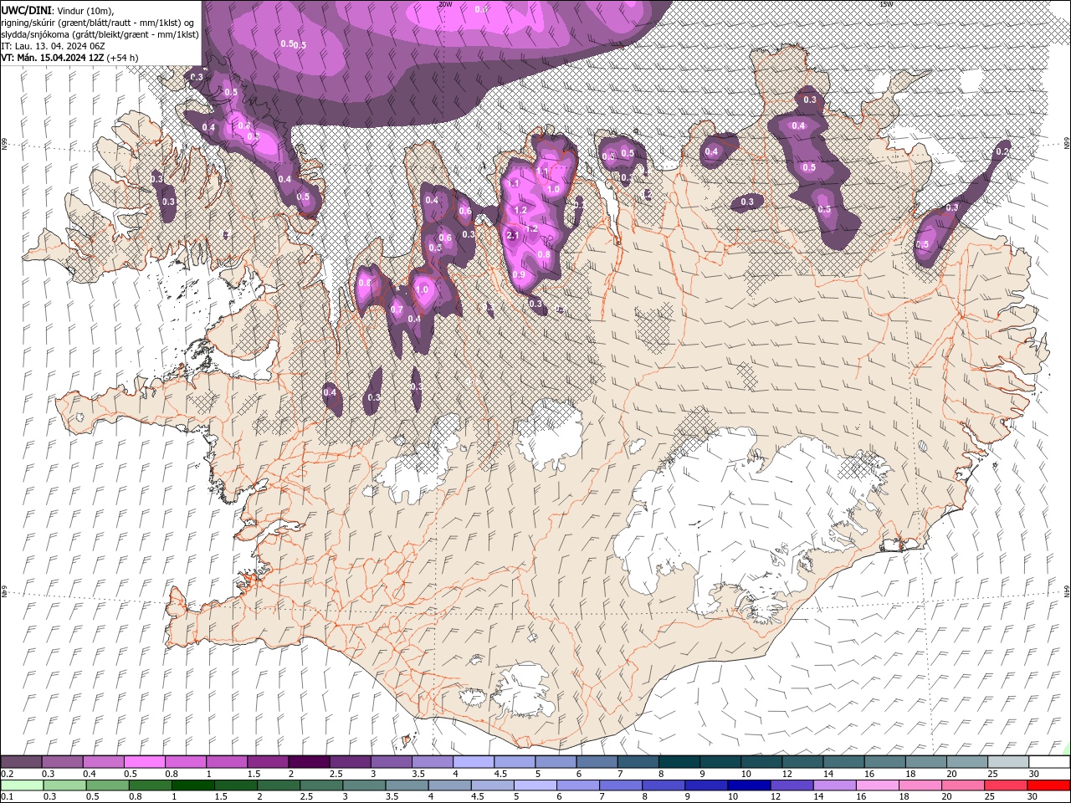
Task: Click the white top-row swatch after 30
Action: 1049,762
